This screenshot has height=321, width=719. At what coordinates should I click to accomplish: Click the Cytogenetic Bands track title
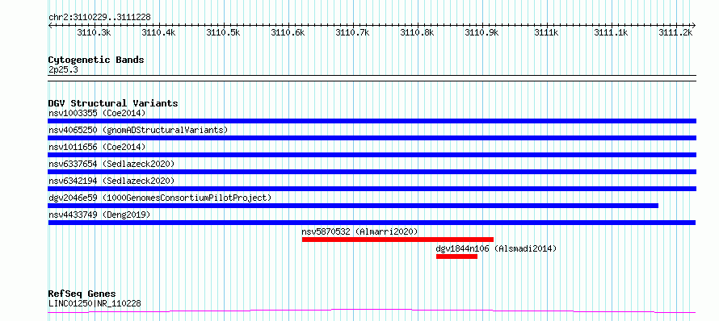(96, 60)
